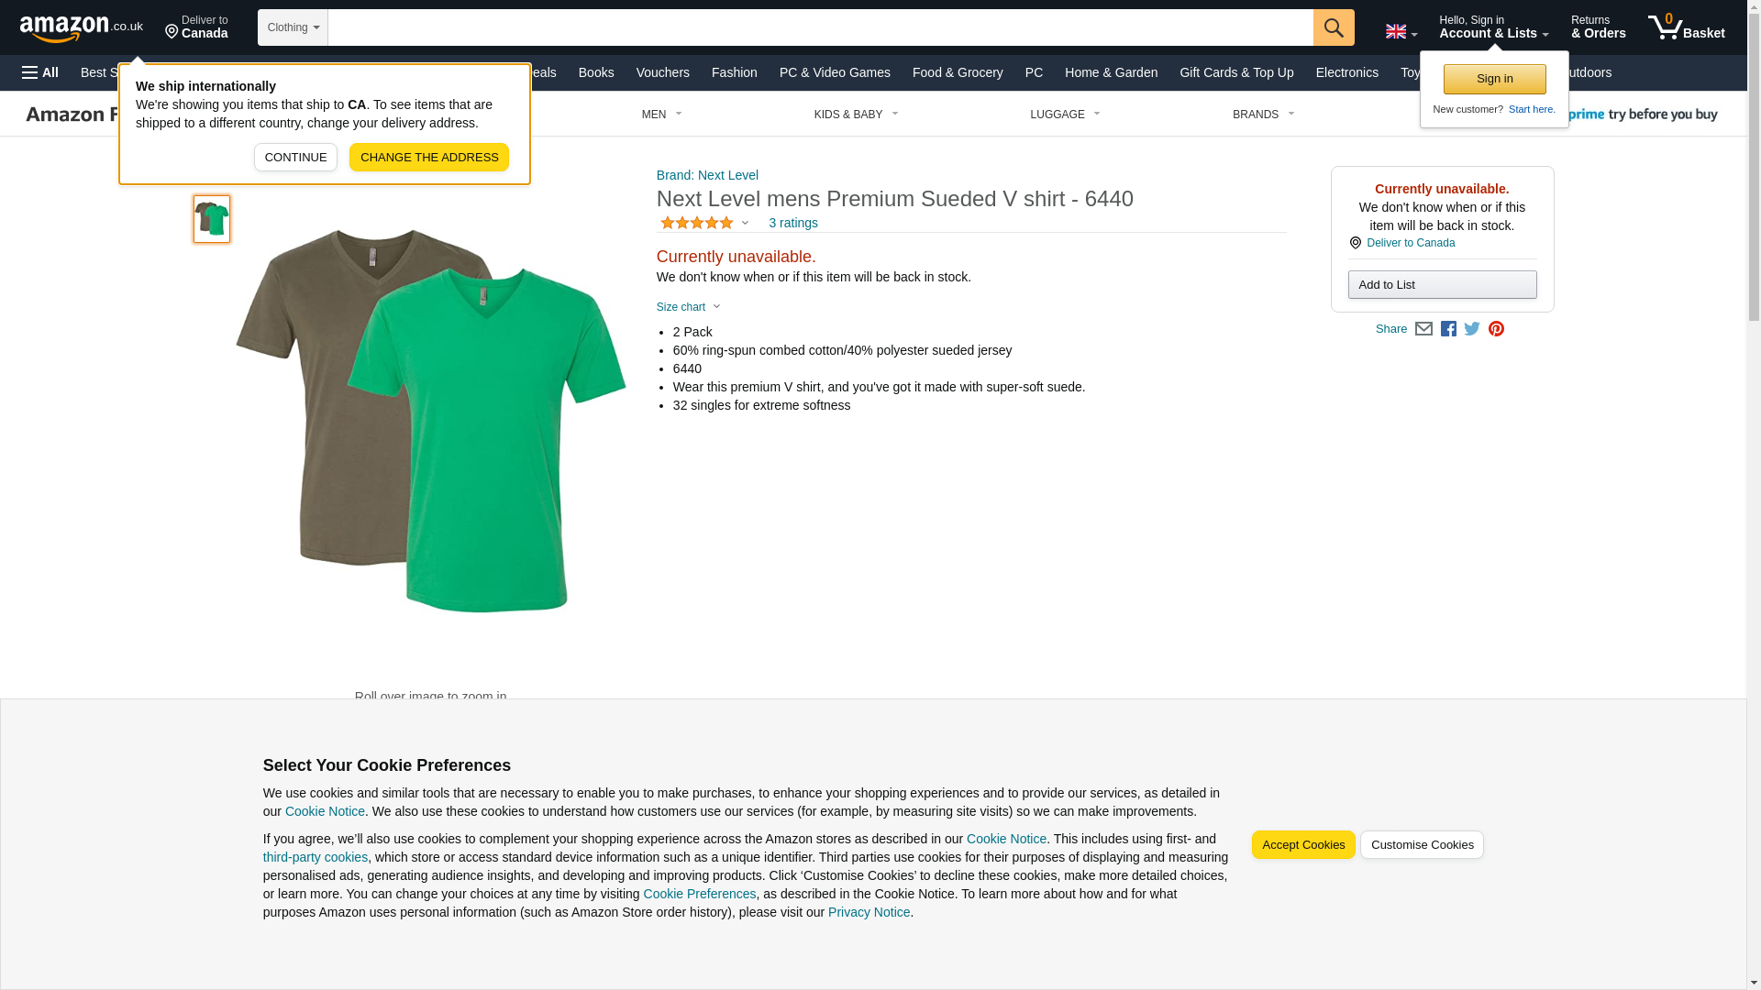Go to the Books navigation tab
1761x990 pixels.
596,72
